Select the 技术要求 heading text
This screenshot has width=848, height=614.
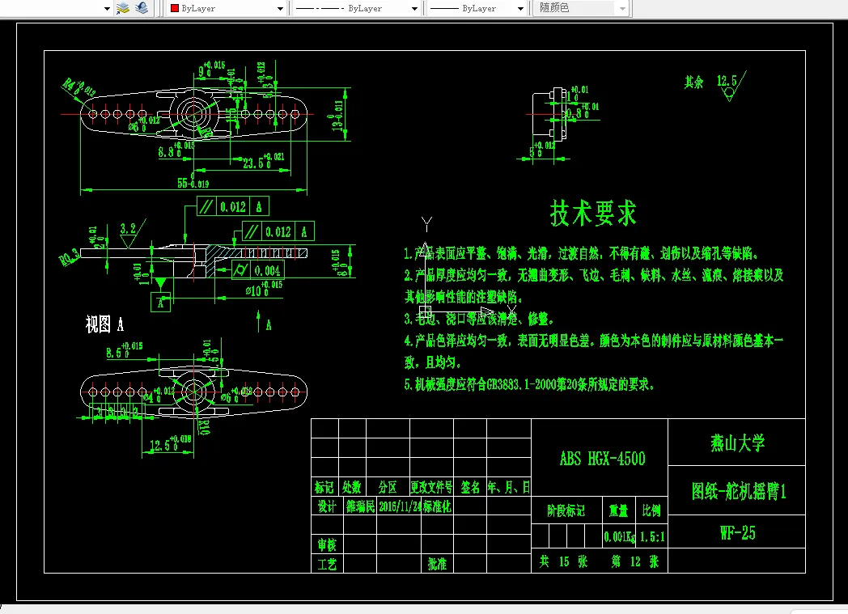point(593,213)
